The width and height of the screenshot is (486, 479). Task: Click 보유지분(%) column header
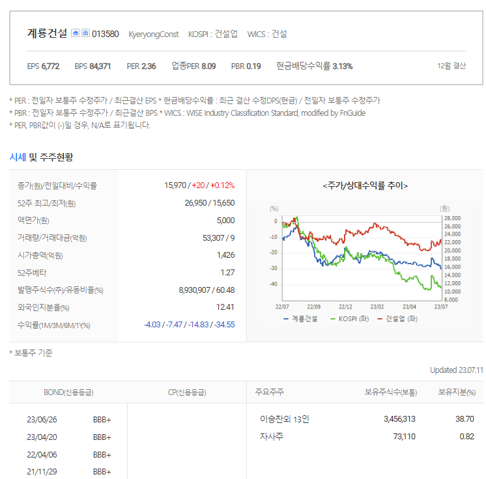457,392
